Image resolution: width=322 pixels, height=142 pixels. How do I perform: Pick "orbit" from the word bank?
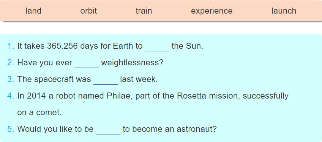(88, 11)
